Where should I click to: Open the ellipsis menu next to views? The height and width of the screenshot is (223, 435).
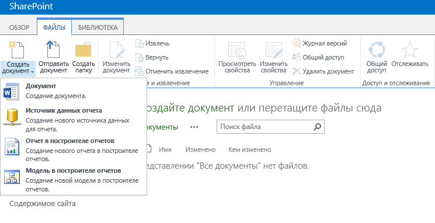(x=194, y=127)
